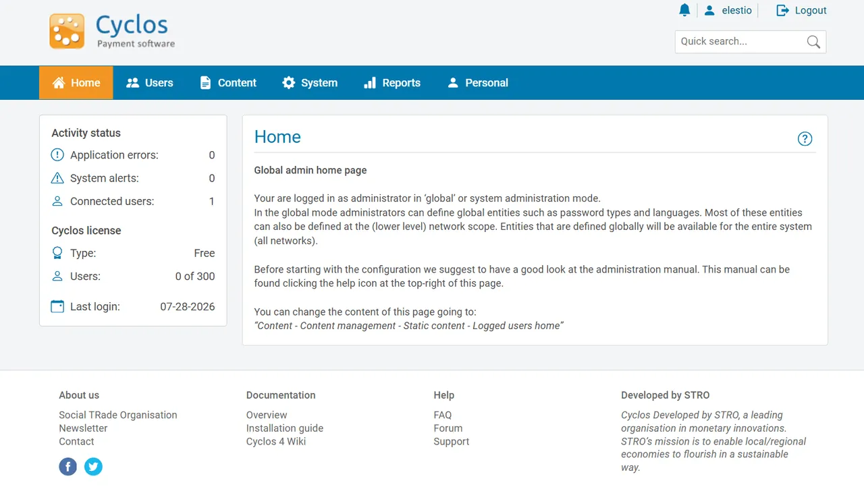Open Social TRade Organisation link
The height and width of the screenshot is (489, 864).
118,415
